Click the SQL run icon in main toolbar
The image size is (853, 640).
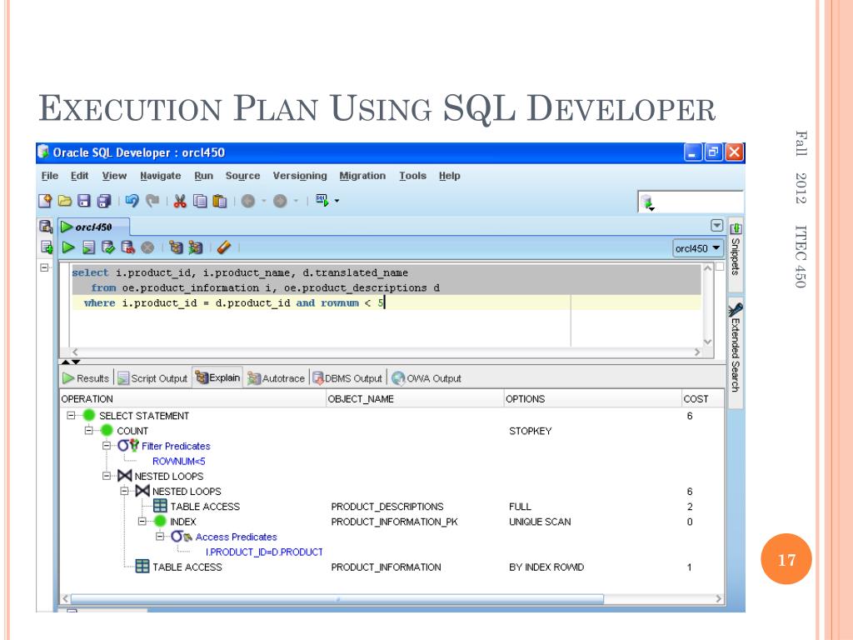click(322, 201)
